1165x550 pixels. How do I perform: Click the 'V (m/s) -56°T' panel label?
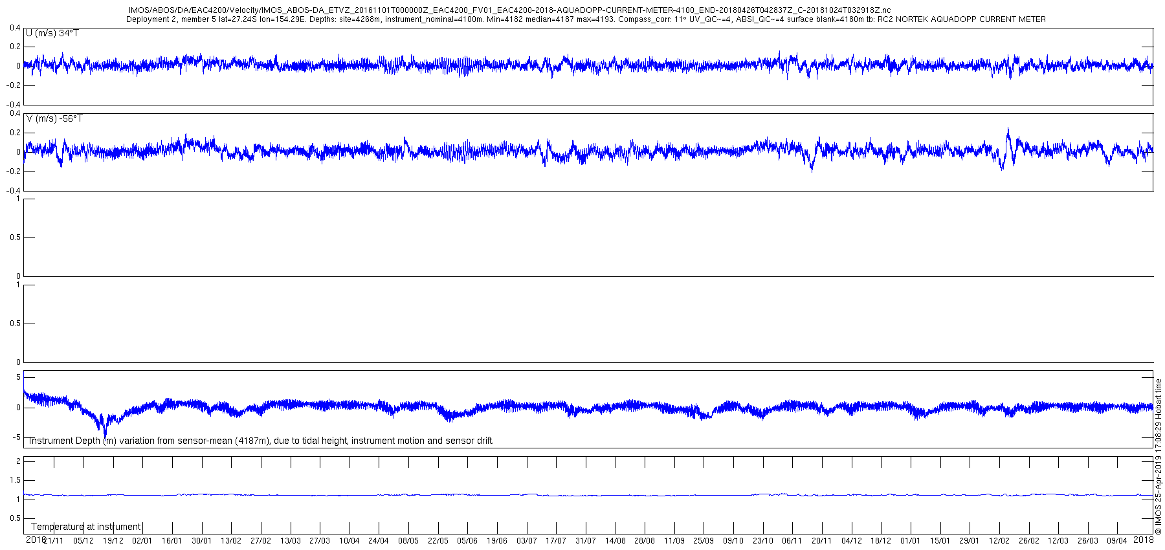click(x=54, y=118)
